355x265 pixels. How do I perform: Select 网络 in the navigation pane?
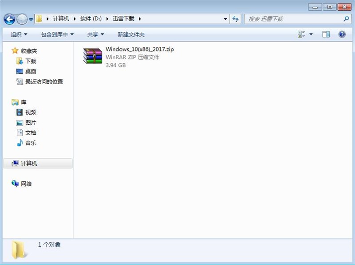pyautogui.click(x=26, y=184)
